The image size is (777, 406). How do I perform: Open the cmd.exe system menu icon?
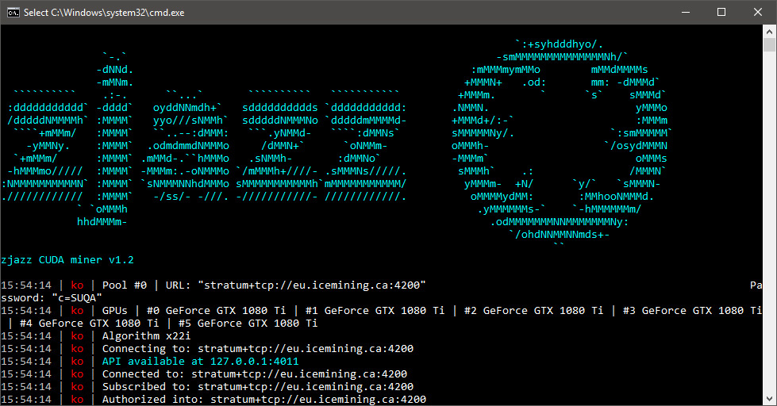13,13
